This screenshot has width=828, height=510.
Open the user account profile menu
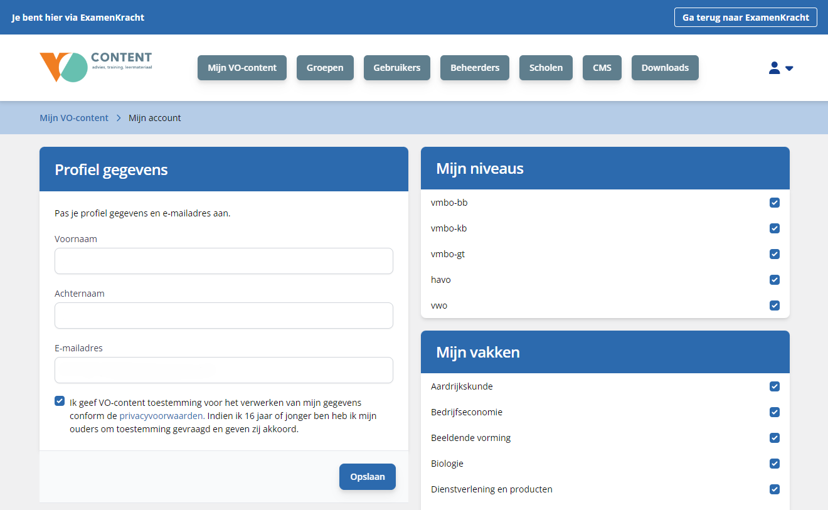[x=780, y=68]
